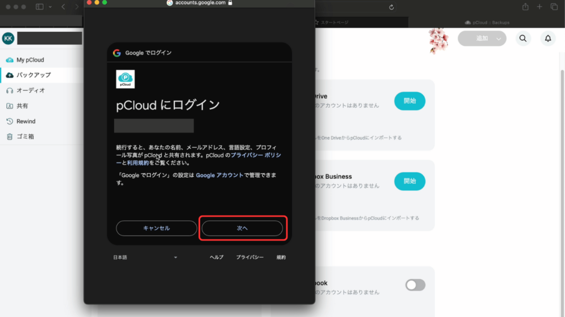Click Safari reload page icon
Viewport: 565px width, 317px height.
[391, 7]
